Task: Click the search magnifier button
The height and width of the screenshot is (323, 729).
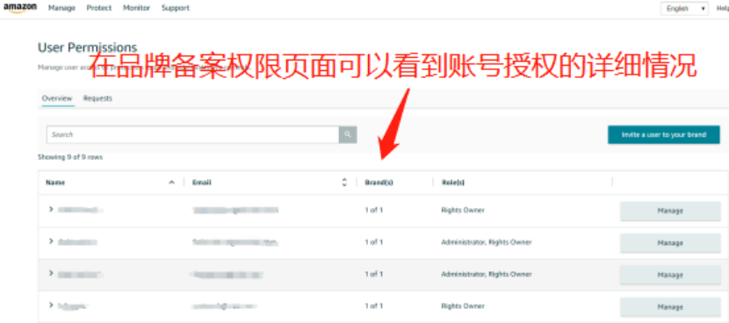Action: tap(348, 135)
